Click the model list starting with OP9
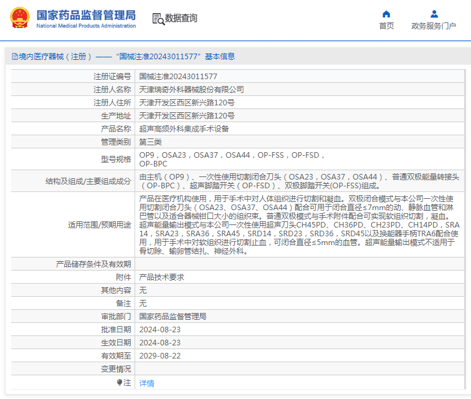This screenshot has height=399, width=471. [232, 160]
